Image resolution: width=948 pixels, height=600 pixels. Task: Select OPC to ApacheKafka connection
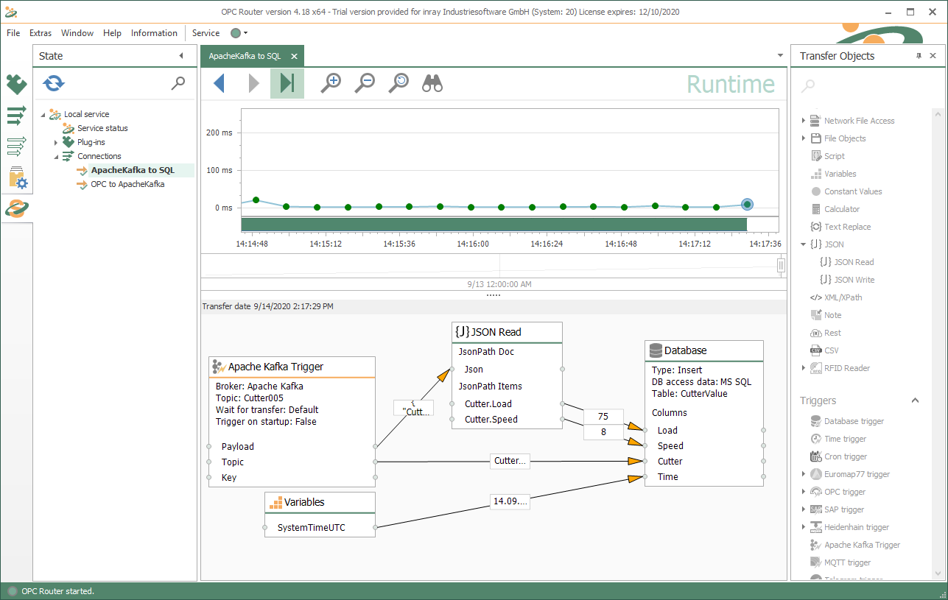127,184
